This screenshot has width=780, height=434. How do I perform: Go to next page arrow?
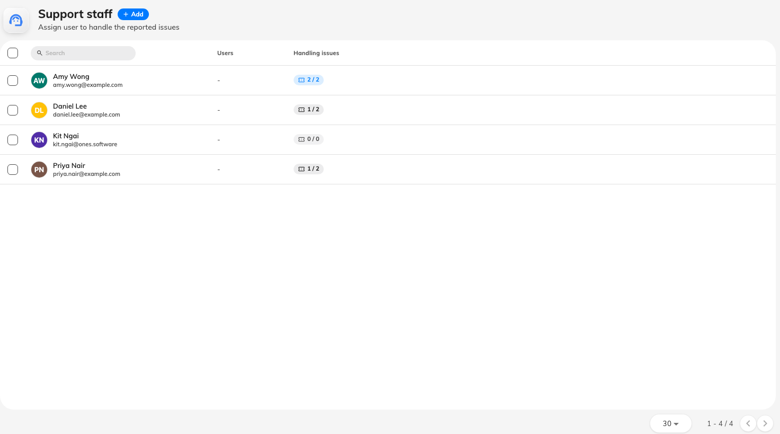click(765, 423)
